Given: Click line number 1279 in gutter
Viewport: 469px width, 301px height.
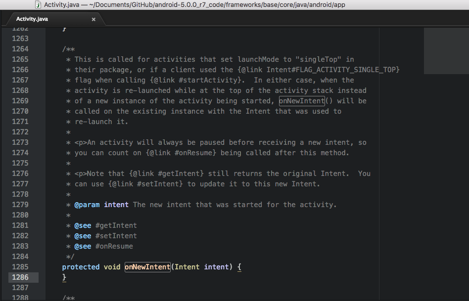Looking at the screenshot, I should coord(20,205).
